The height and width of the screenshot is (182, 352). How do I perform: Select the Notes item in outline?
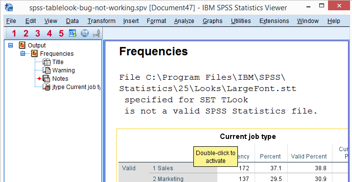tap(60, 79)
